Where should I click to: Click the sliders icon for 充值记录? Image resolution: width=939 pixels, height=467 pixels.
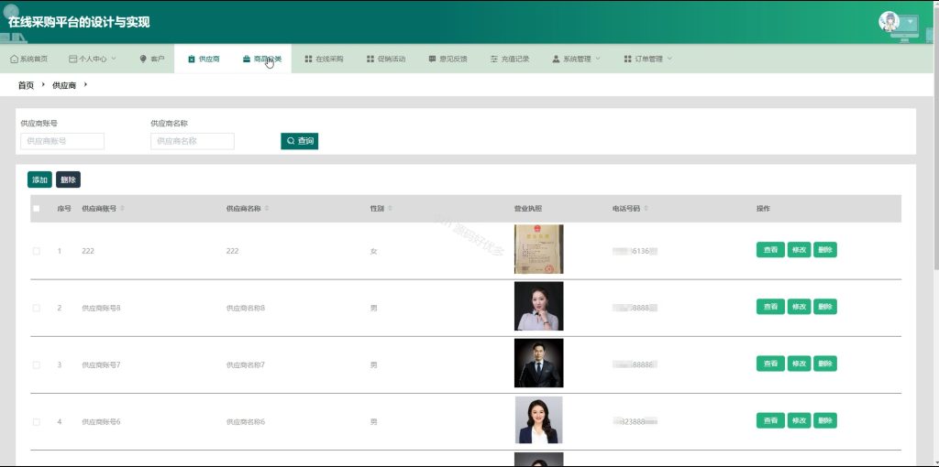coord(494,60)
